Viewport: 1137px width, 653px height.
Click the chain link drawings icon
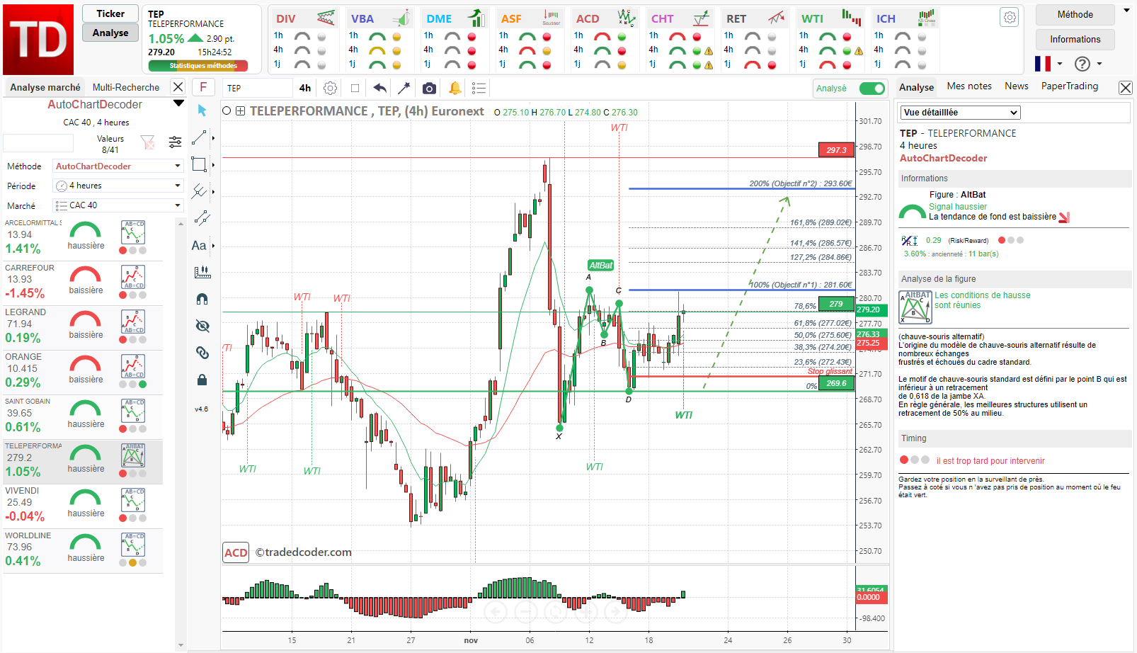[202, 353]
